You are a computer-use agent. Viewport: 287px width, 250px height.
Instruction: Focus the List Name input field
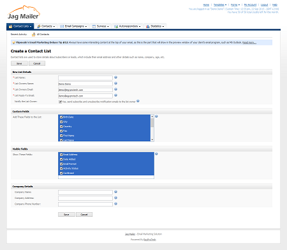[x=85, y=78]
